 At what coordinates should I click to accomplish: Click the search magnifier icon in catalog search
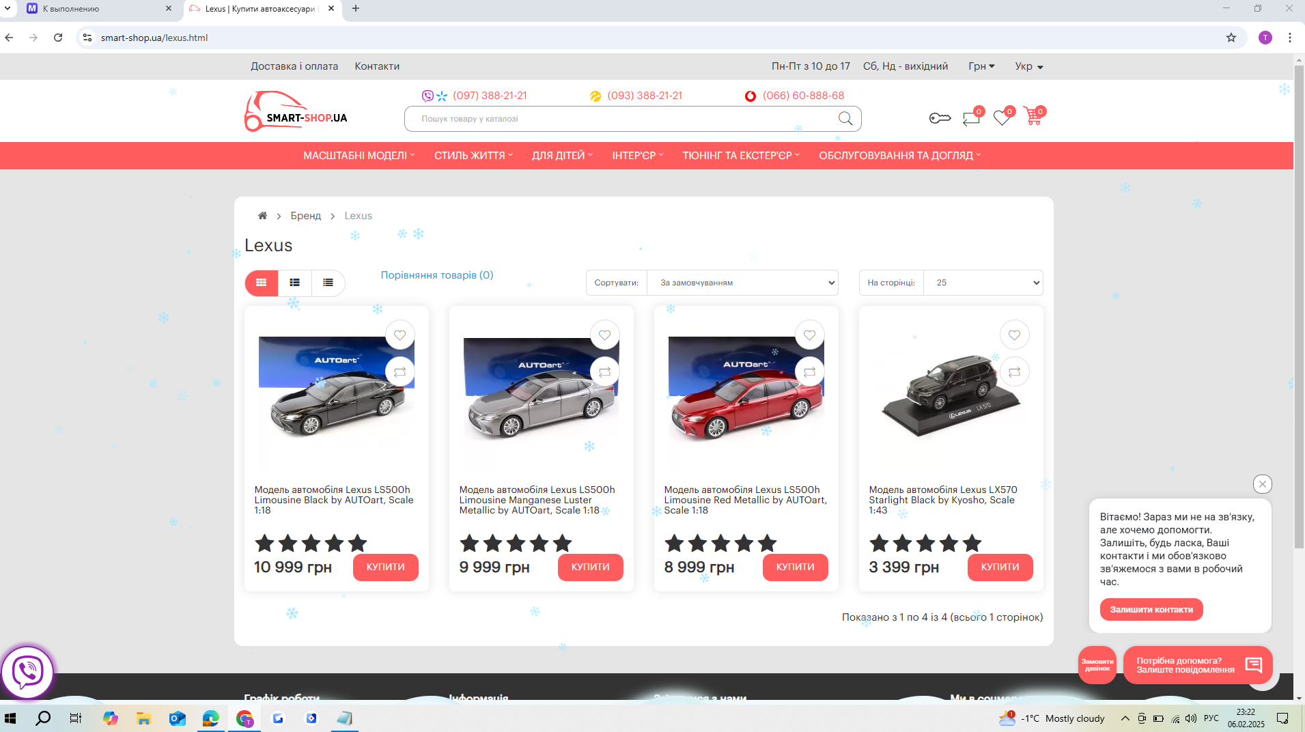coord(845,119)
